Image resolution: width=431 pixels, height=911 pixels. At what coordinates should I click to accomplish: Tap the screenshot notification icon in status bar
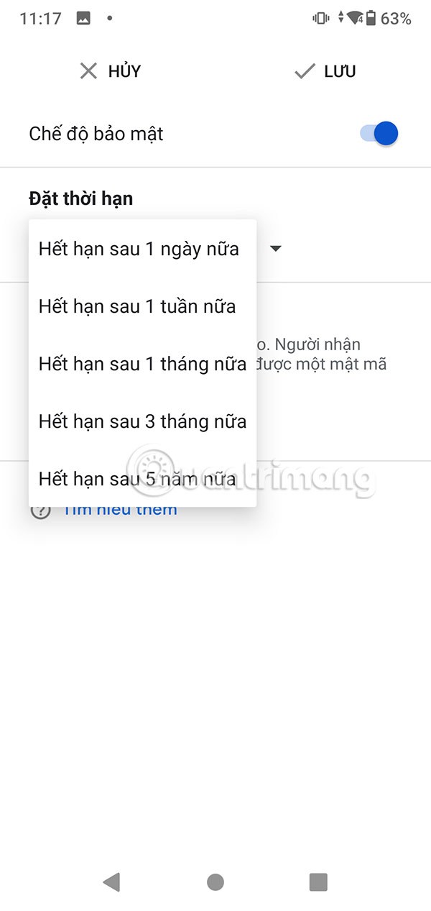[x=84, y=19]
